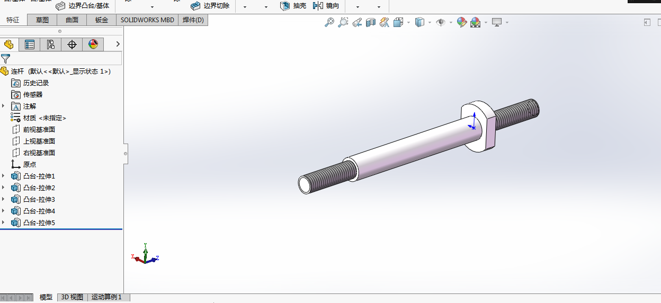This screenshot has height=303, width=661.
Task: Switch to the 模型 bottom tab
Action: [46, 297]
